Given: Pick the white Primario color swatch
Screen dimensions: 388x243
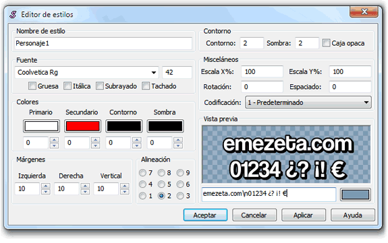Looking at the screenshot, I should 41,126.
